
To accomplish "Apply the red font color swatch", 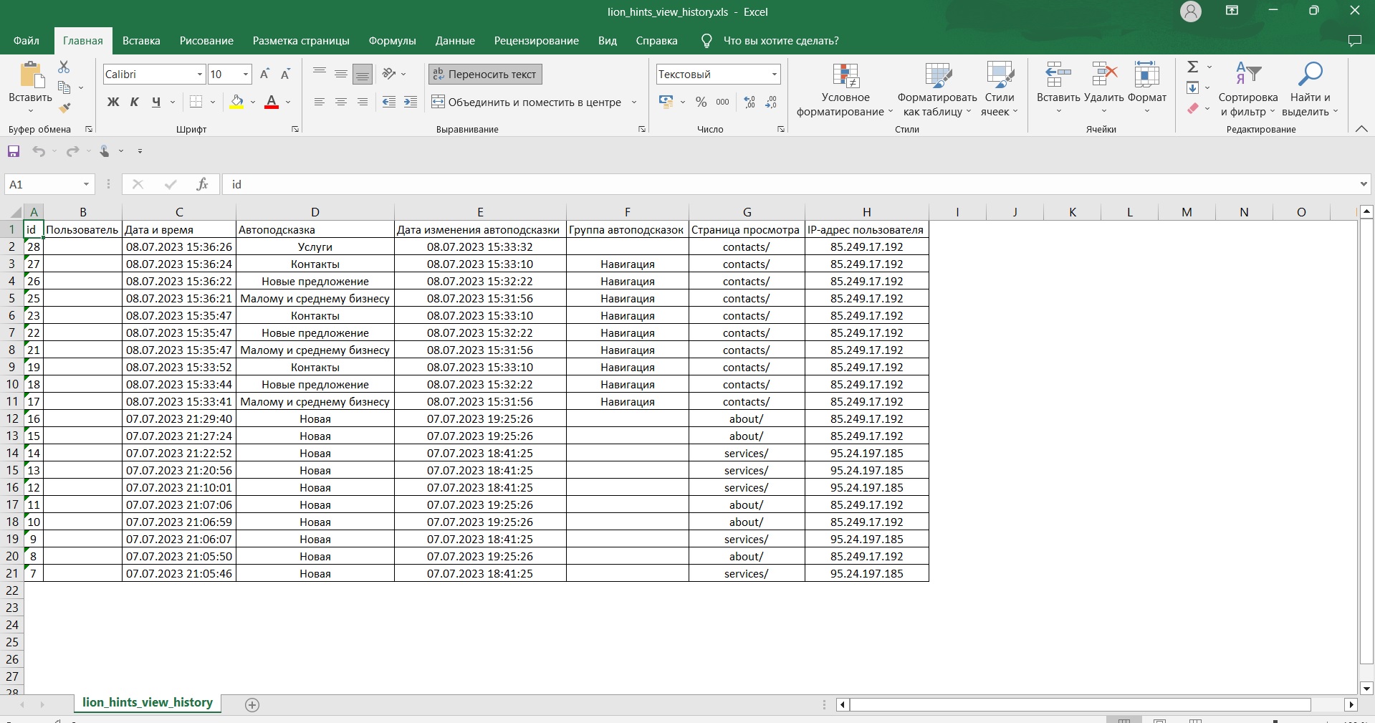I will click(x=272, y=102).
